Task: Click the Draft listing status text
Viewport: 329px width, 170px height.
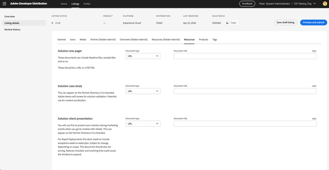Action: click(58, 23)
